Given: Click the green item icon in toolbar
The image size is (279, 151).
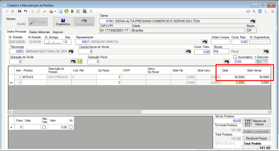Looking at the screenshot, I should coord(72,12).
